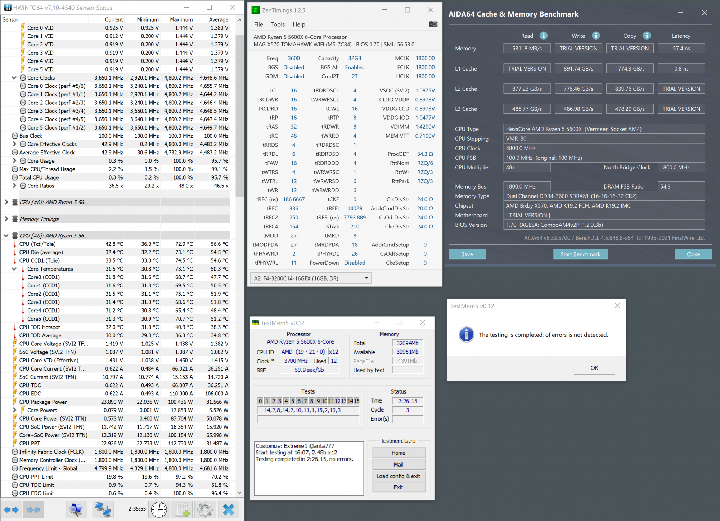Click the ZenTimings camera screenshot icon

(433, 24)
